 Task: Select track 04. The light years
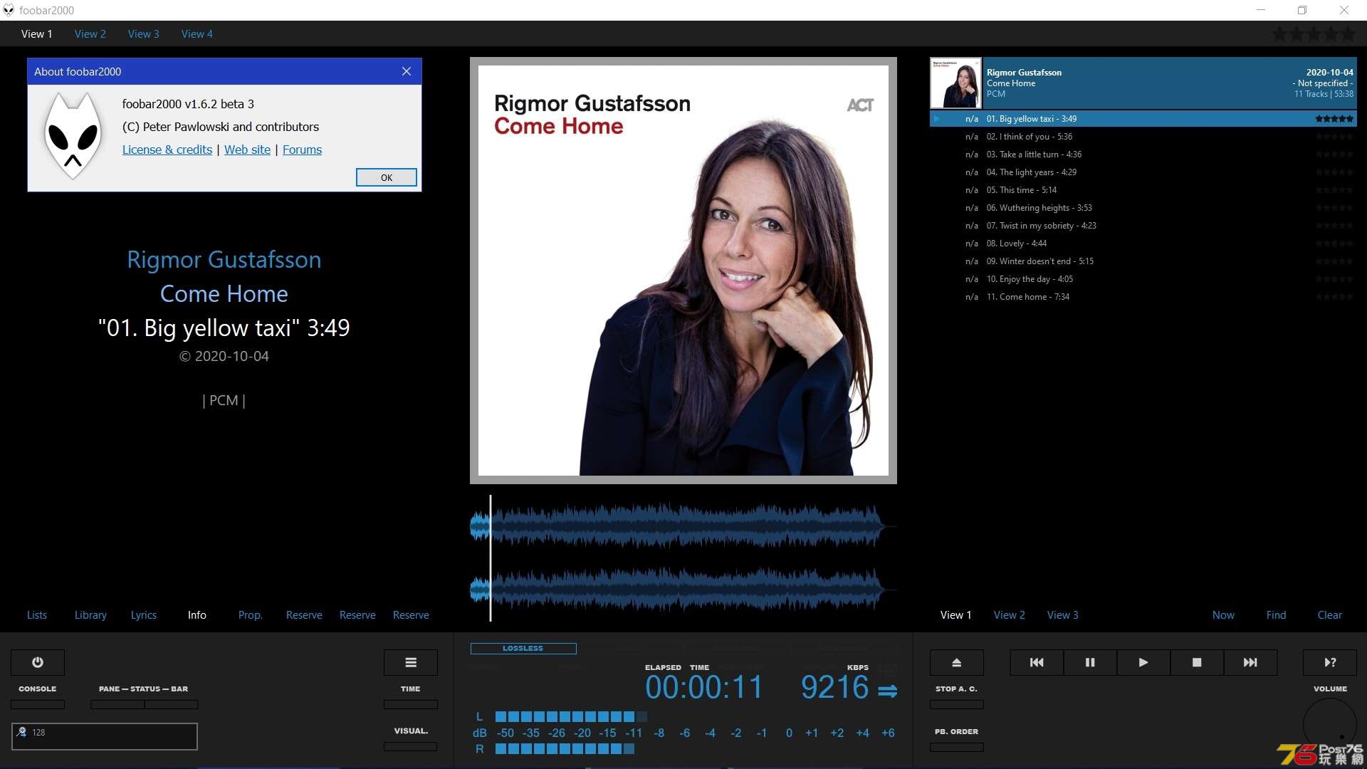1143,172
